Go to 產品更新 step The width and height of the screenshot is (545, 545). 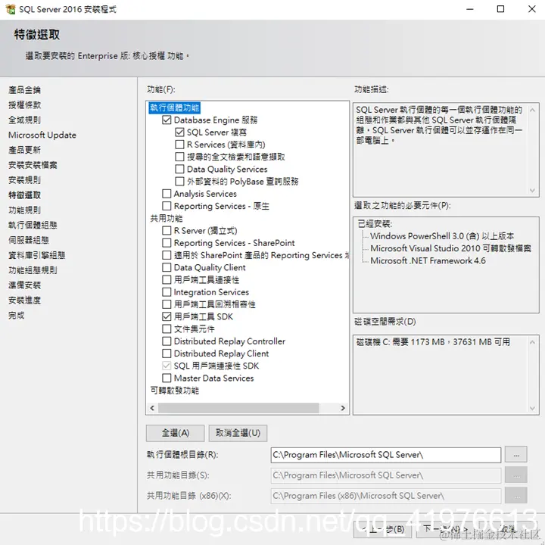24,150
